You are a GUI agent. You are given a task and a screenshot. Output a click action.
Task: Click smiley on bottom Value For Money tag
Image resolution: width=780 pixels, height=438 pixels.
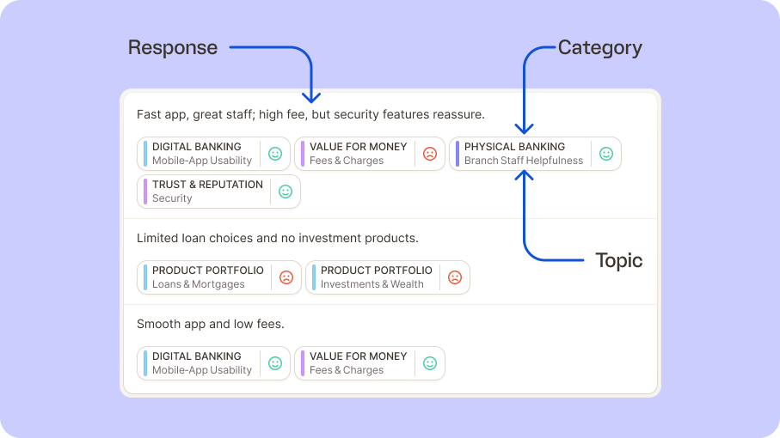430,363
